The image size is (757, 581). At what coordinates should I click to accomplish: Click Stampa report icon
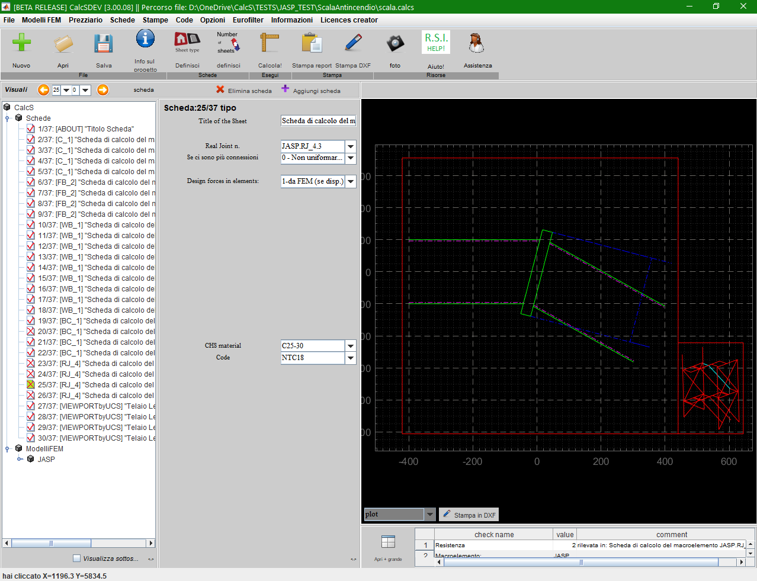(x=312, y=43)
